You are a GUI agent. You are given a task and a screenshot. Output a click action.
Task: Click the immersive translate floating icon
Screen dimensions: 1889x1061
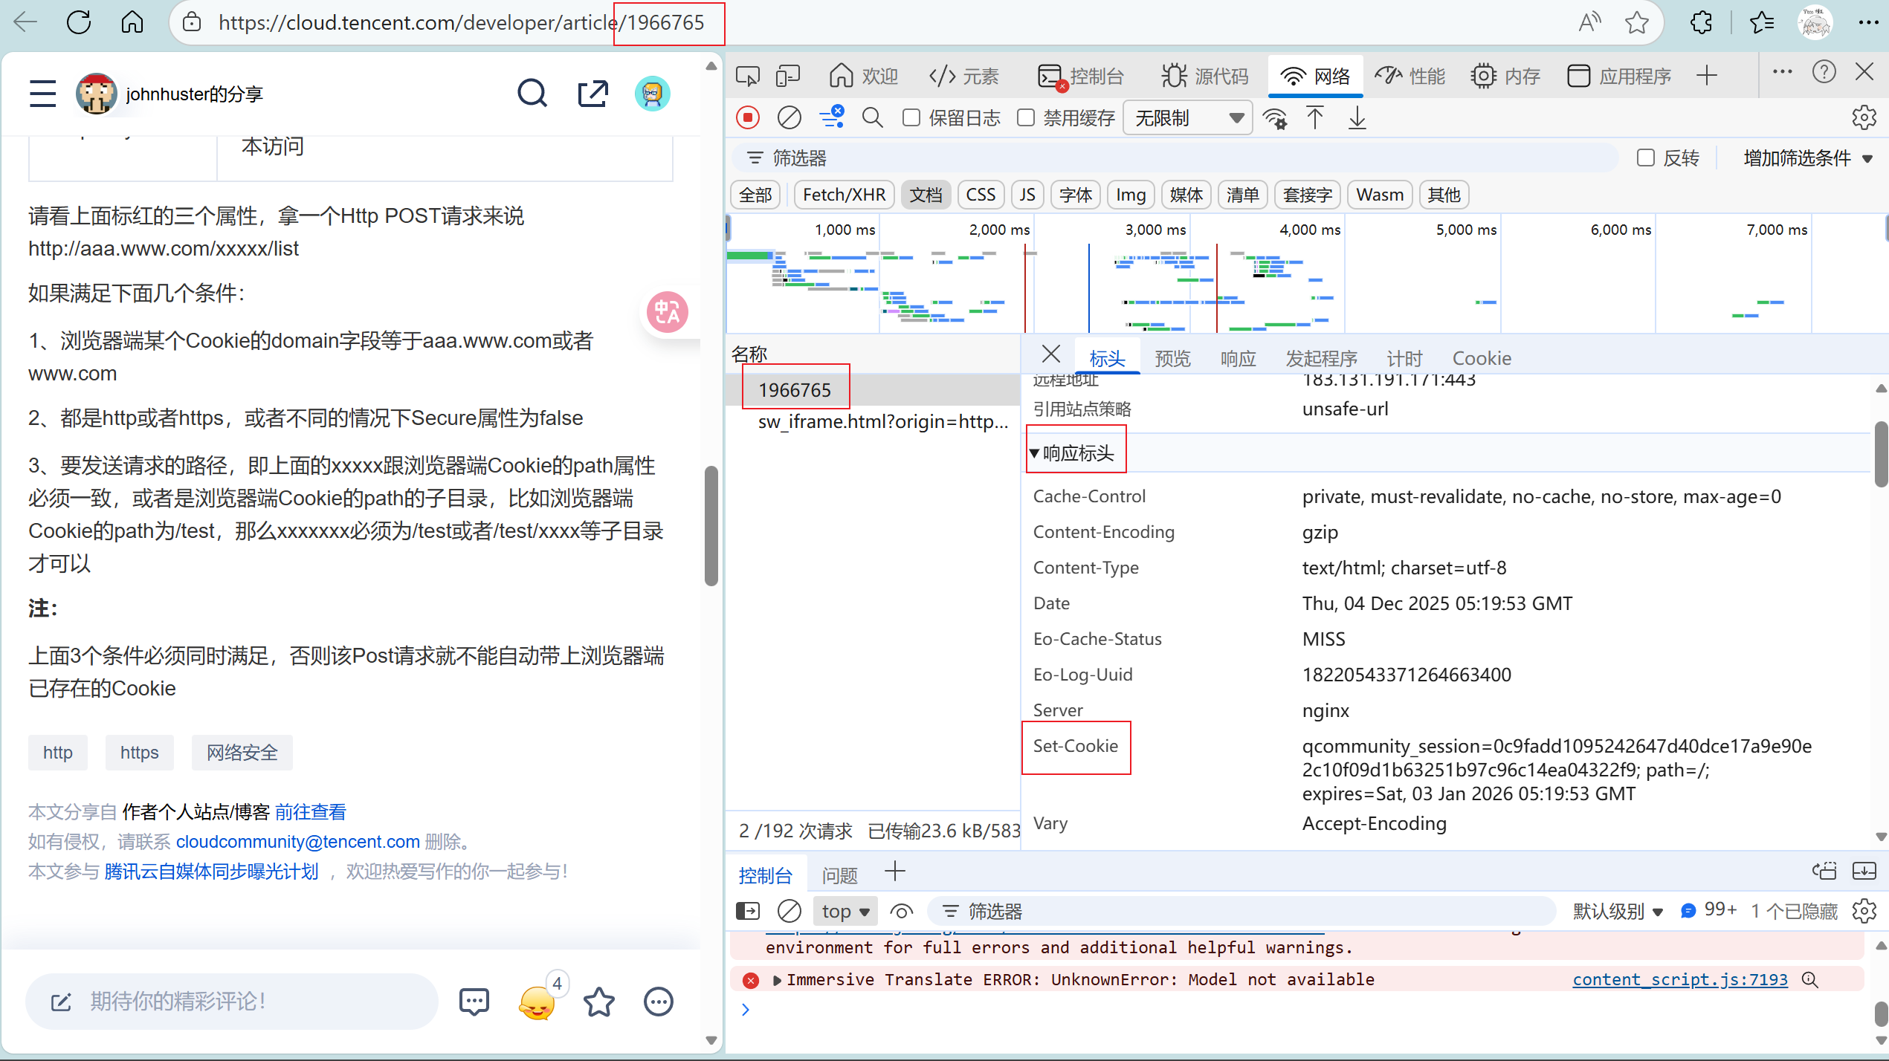point(667,312)
